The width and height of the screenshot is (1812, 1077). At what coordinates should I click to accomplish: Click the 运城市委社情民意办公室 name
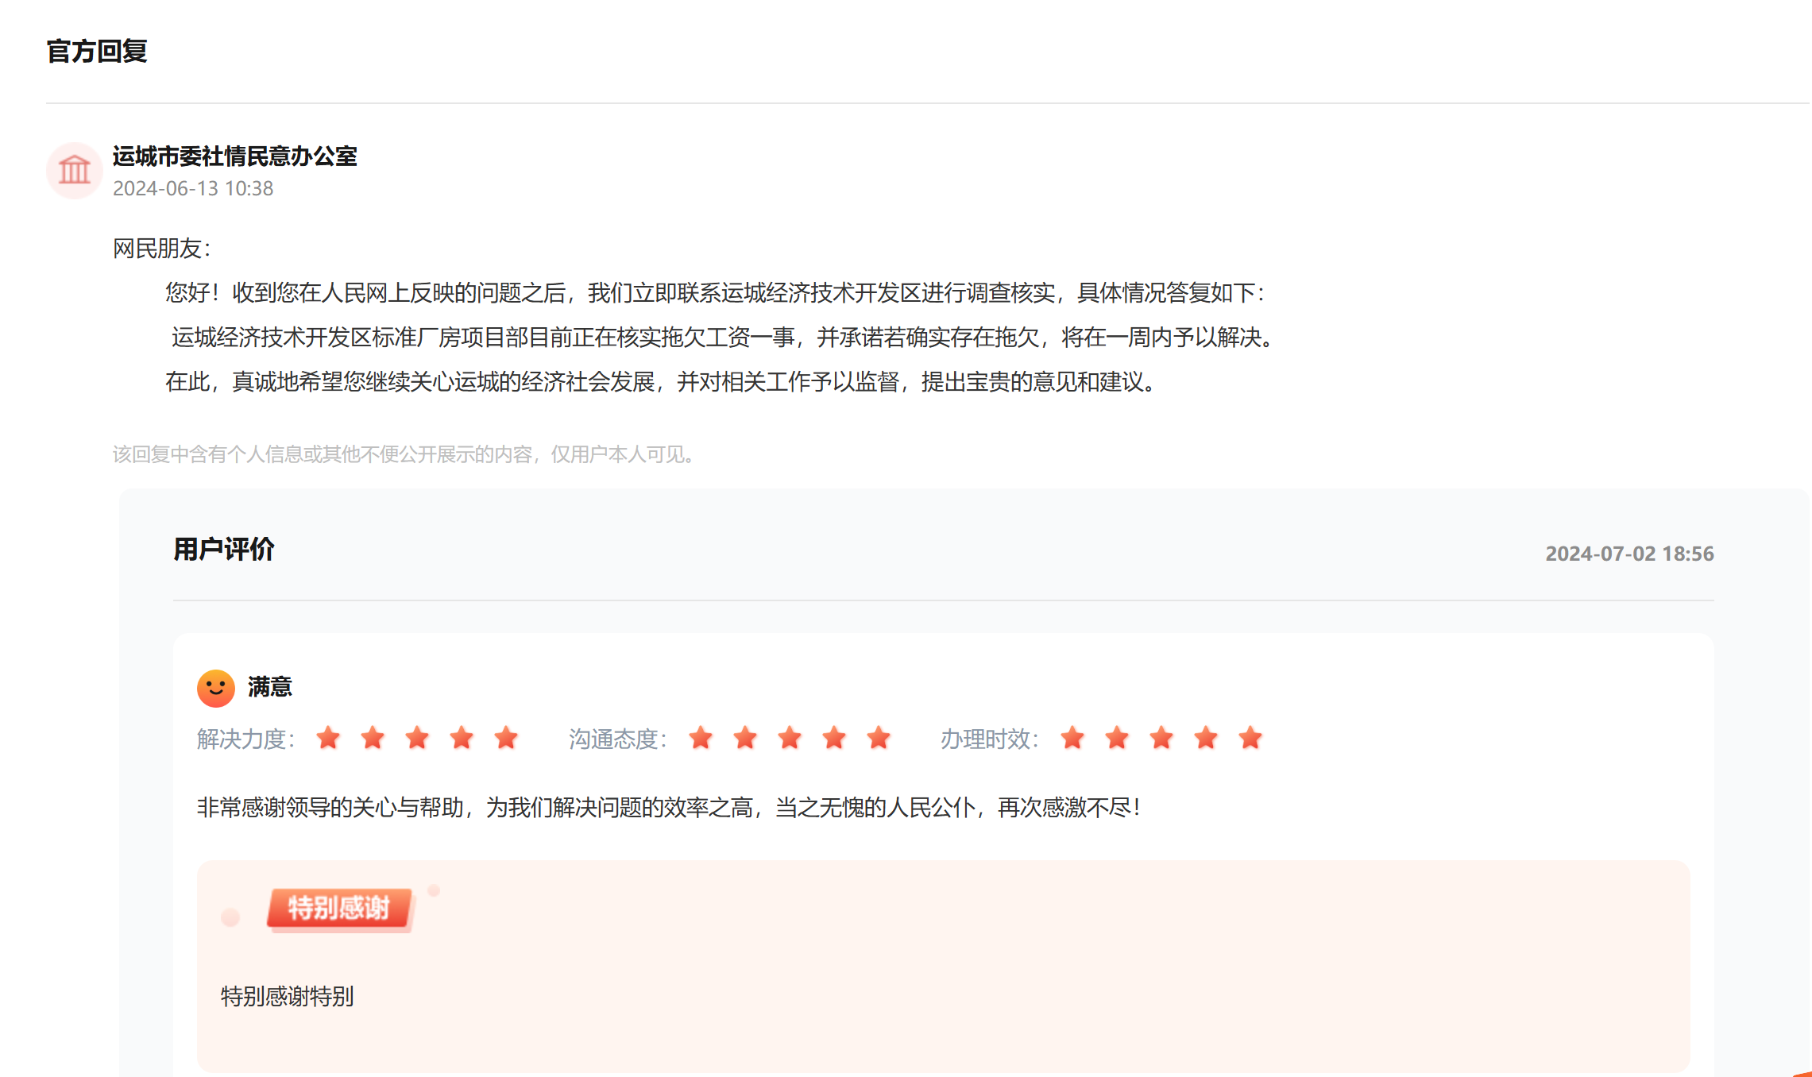234,156
